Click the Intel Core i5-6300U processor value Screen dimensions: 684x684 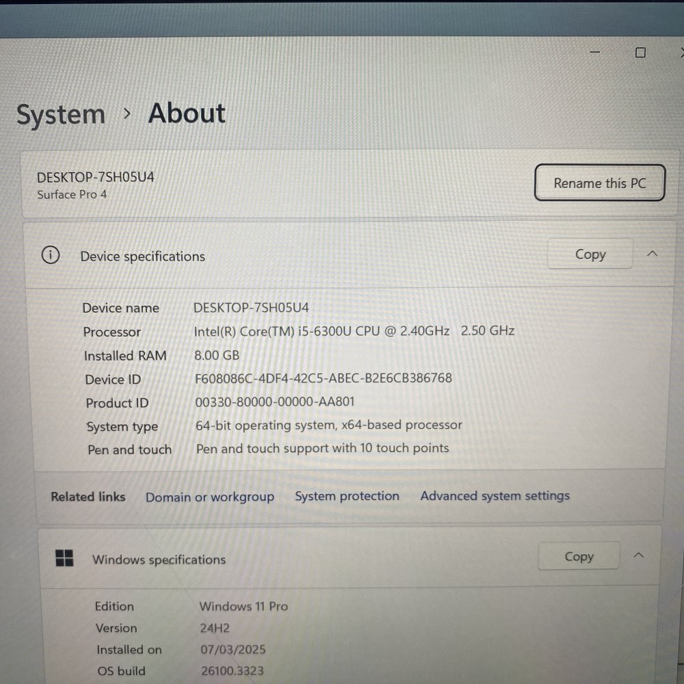click(354, 330)
